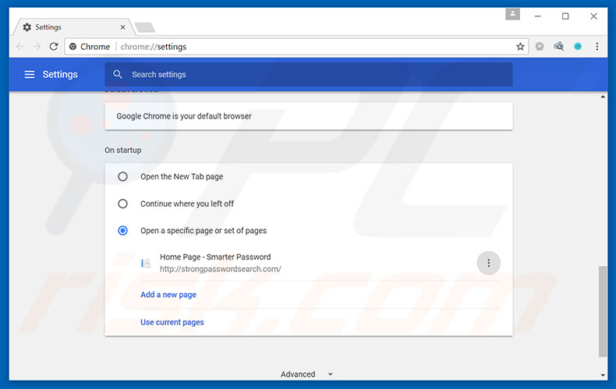Click the scrollbar down arrow
616x389 pixels.
pyautogui.click(x=603, y=375)
